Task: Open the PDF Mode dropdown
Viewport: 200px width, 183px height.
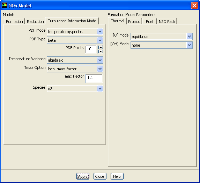Action: tap(100, 32)
